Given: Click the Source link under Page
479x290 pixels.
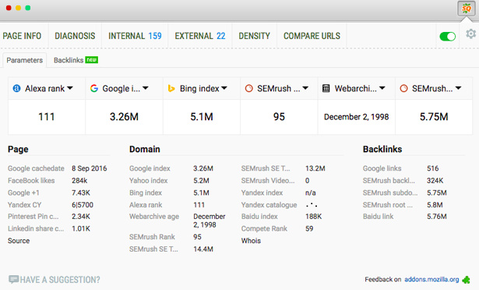Looking at the screenshot, I should click(19, 241).
